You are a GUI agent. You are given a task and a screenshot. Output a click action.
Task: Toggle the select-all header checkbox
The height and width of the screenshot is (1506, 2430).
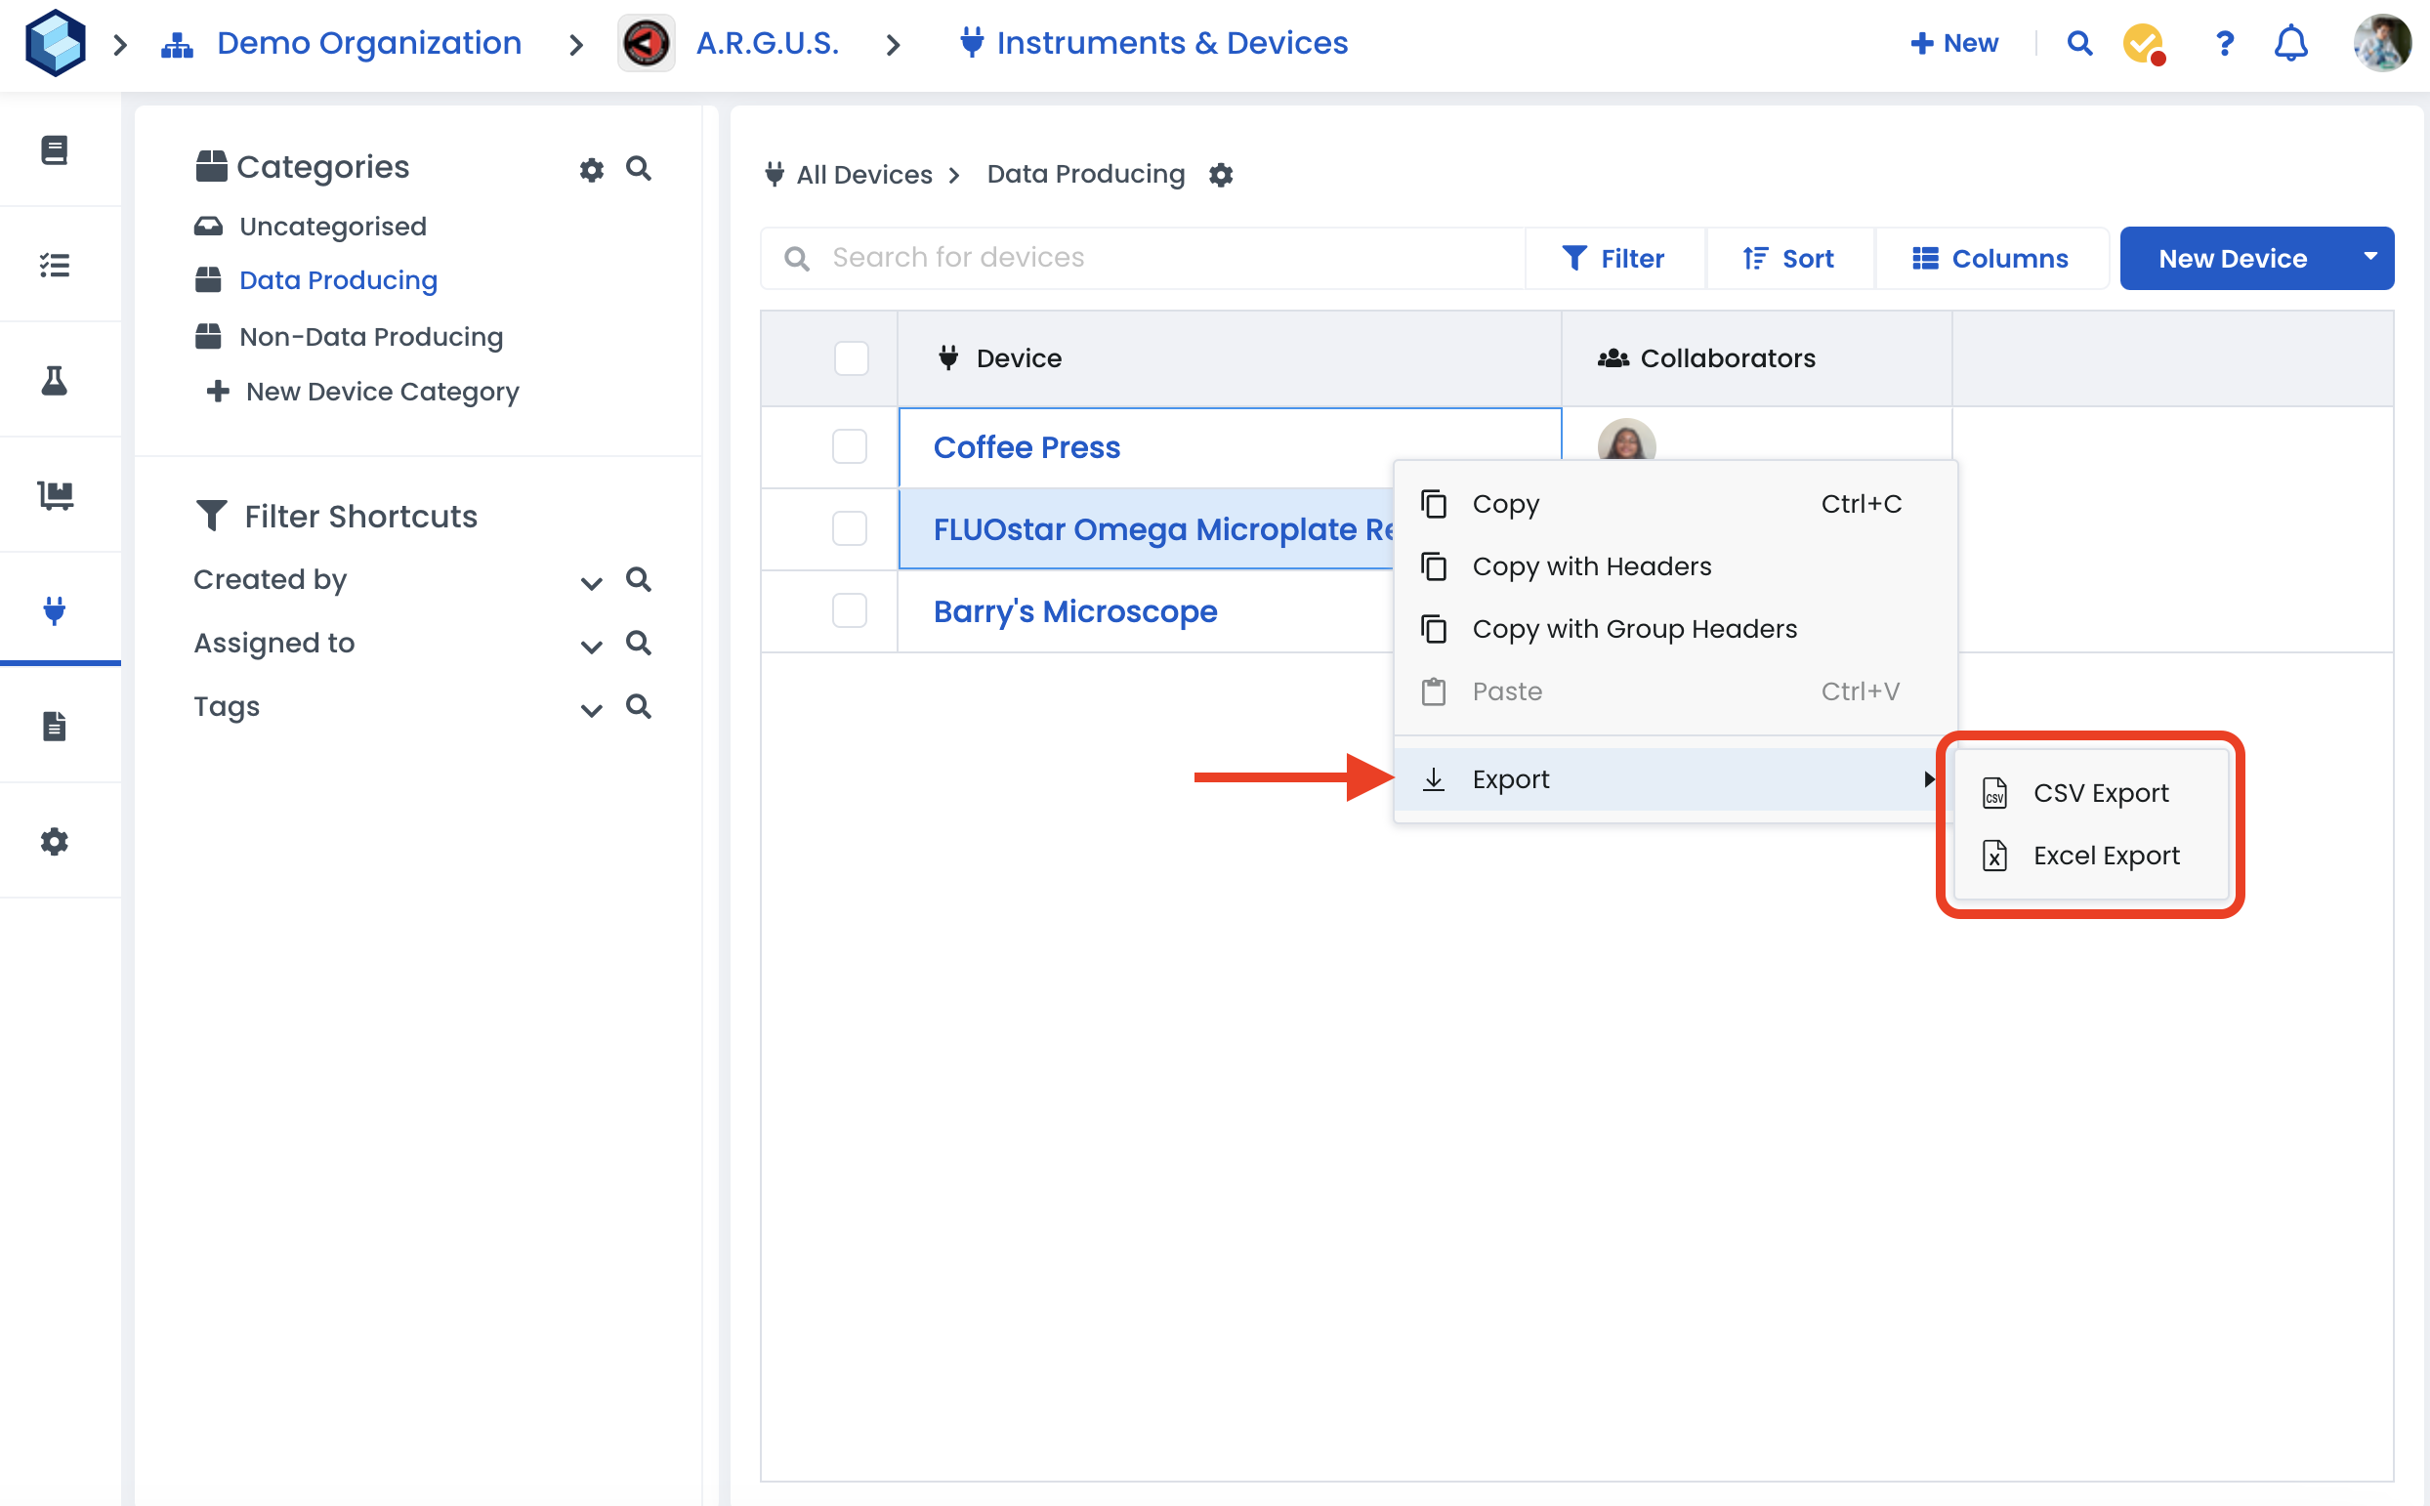click(x=851, y=358)
